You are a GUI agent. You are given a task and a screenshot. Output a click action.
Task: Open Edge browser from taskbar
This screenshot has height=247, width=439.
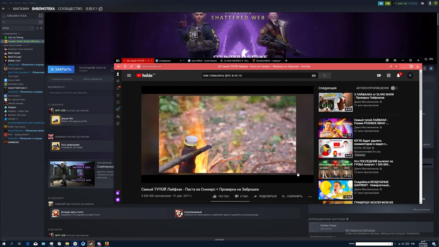27,244
